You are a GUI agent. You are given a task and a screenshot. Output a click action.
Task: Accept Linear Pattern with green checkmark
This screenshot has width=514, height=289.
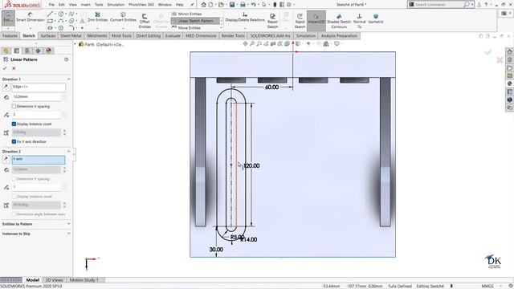tap(5, 68)
